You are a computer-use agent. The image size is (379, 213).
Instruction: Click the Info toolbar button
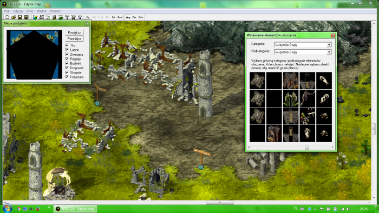coord(141,17)
